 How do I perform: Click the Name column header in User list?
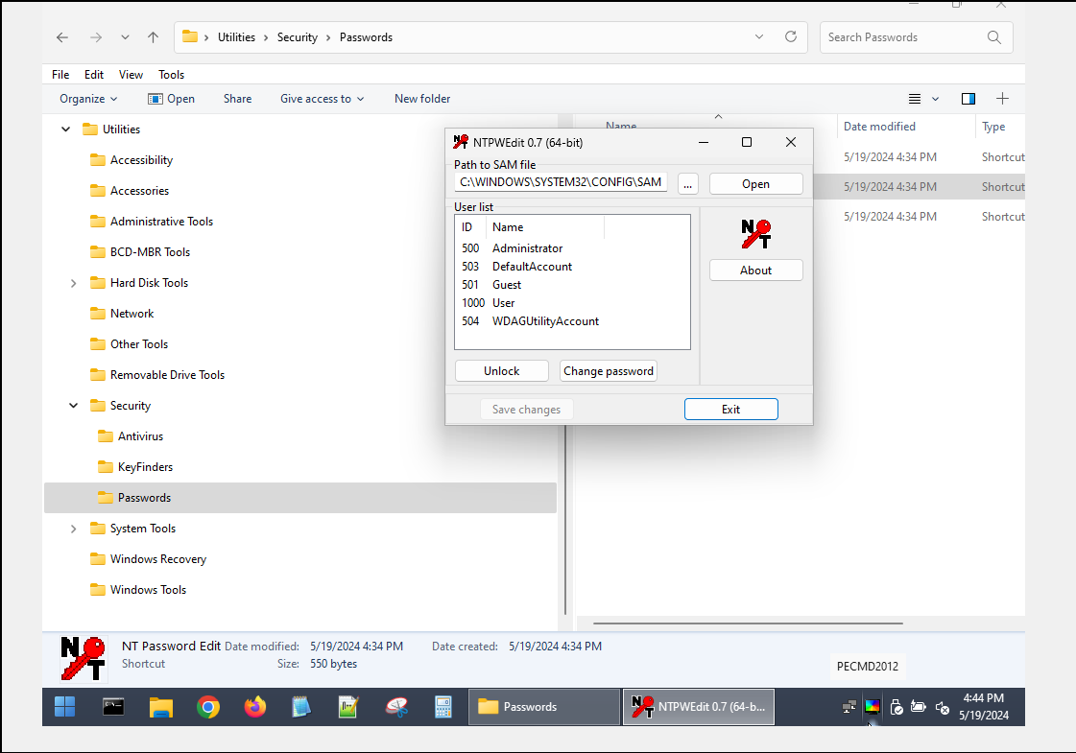click(x=545, y=227)
